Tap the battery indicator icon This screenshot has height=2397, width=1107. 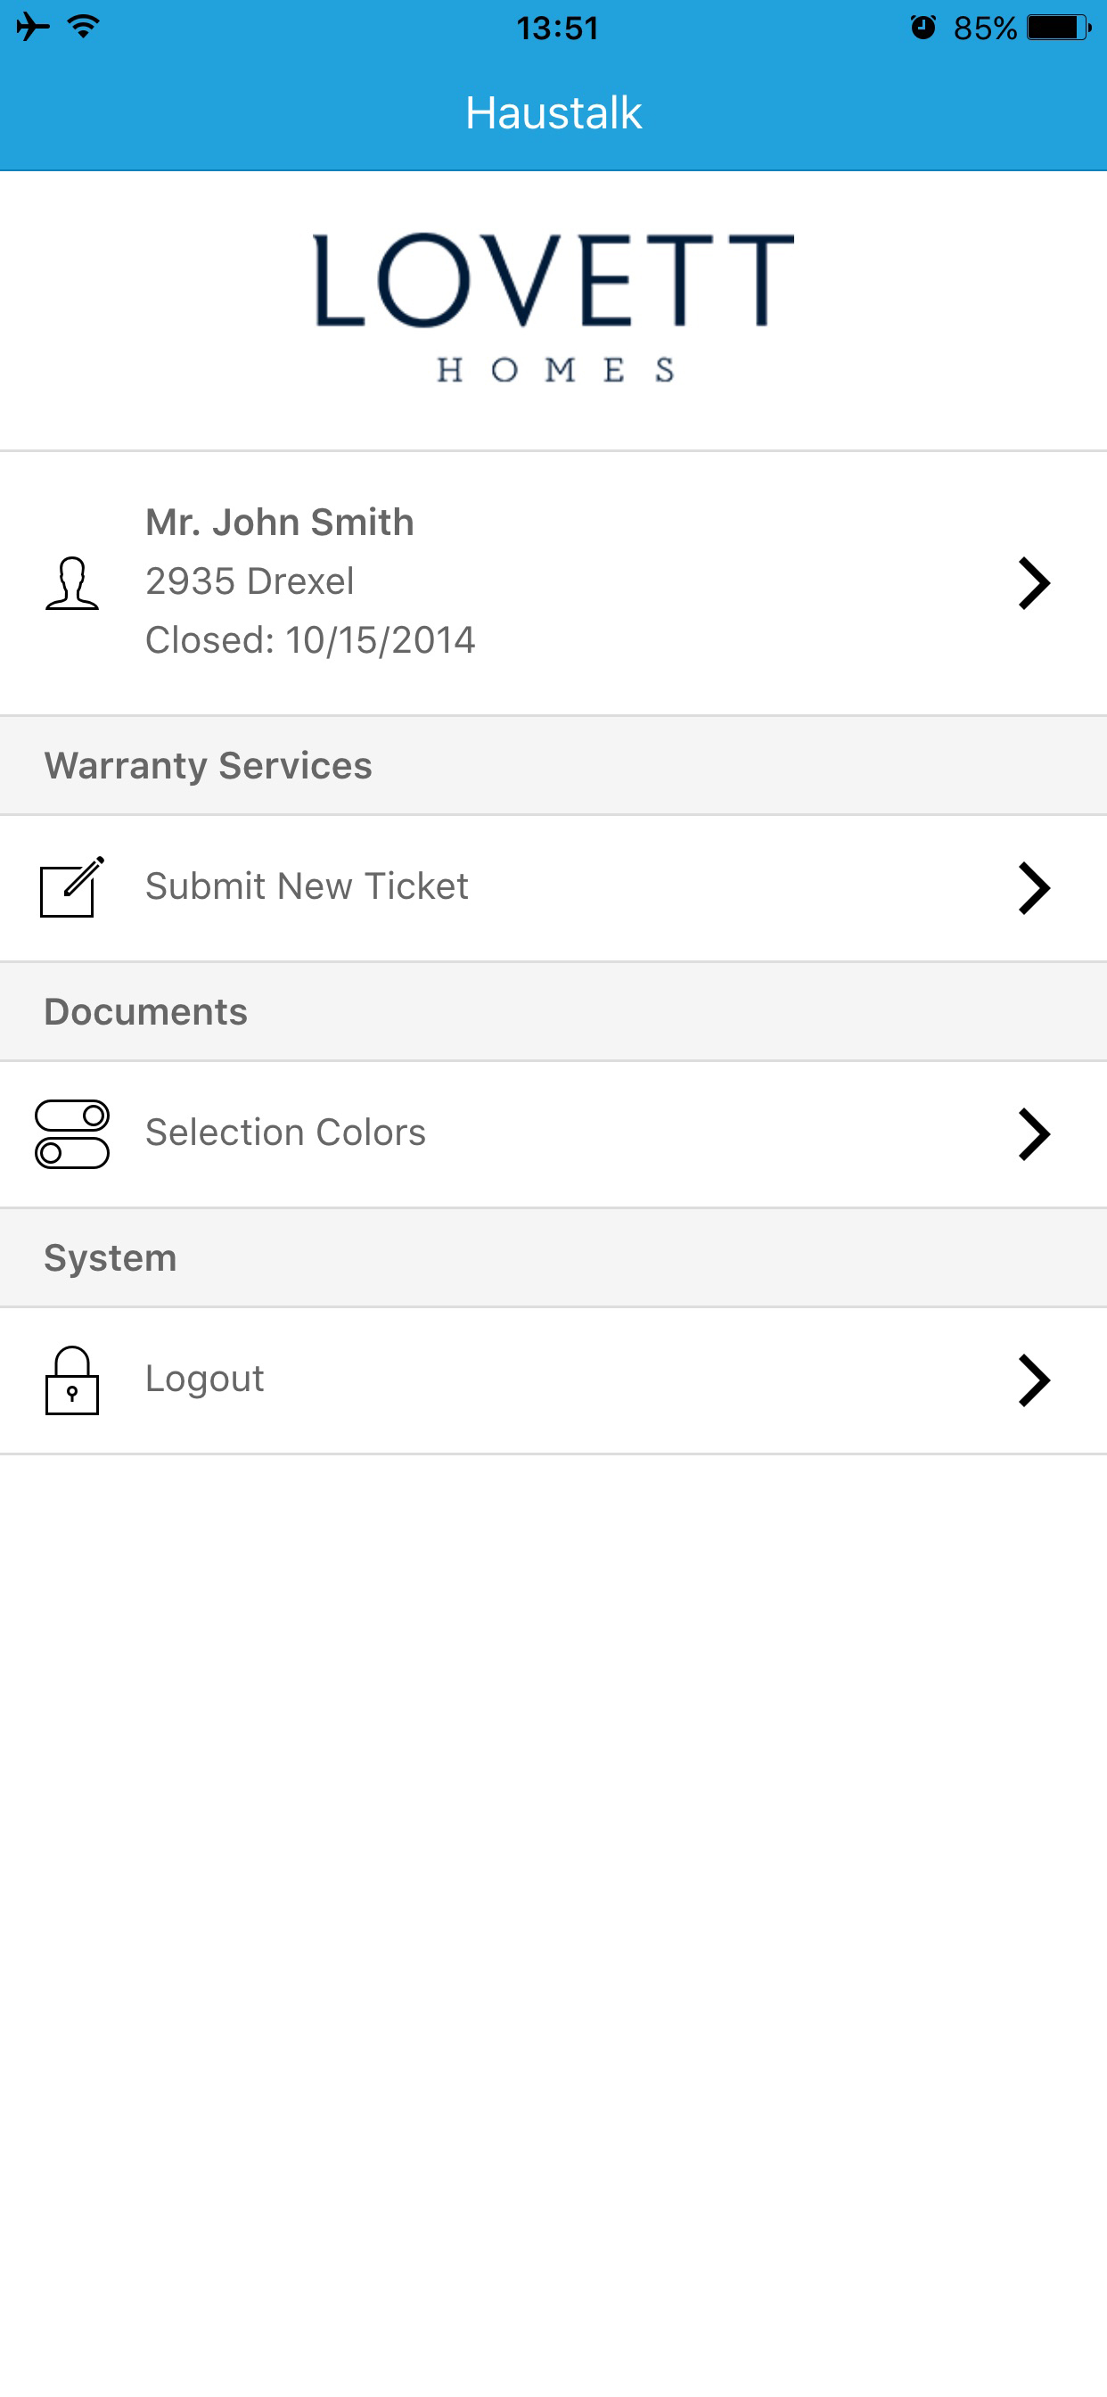point(1059,27)
